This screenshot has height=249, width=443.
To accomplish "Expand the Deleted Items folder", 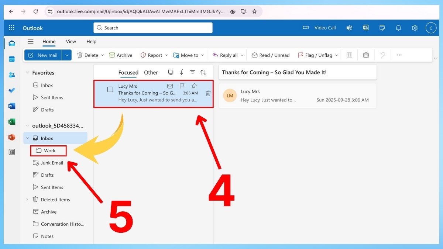I will [27, 200].
